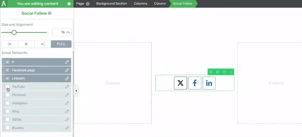Open more options on widget toolbar
This screenshot has height=137, width=302.
tap(231, 72)
